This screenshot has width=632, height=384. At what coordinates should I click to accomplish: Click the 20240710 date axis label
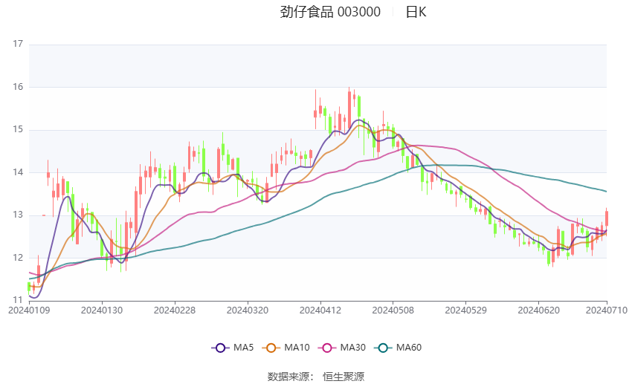607,310
